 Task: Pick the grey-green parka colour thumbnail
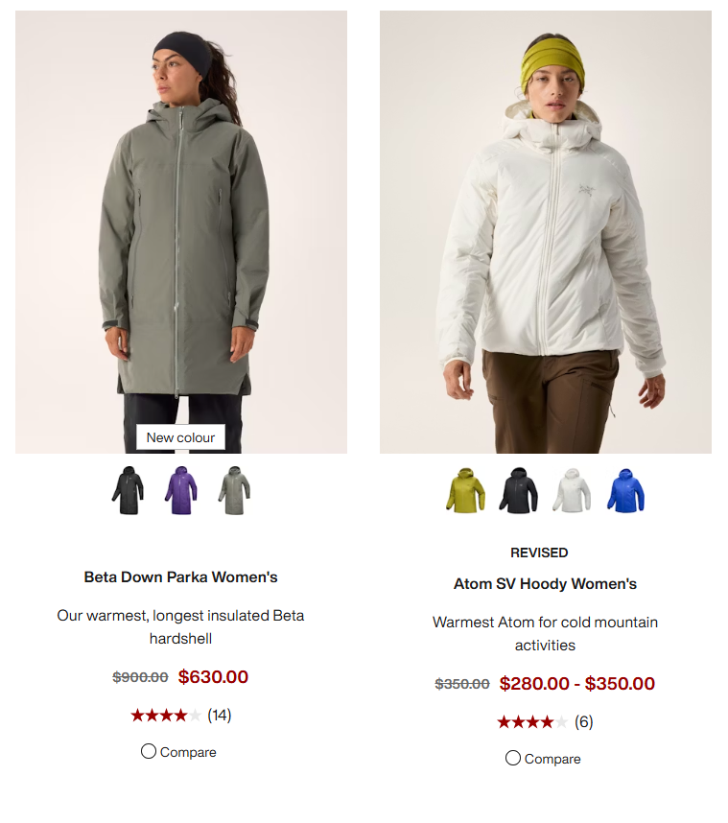[234, 490]
